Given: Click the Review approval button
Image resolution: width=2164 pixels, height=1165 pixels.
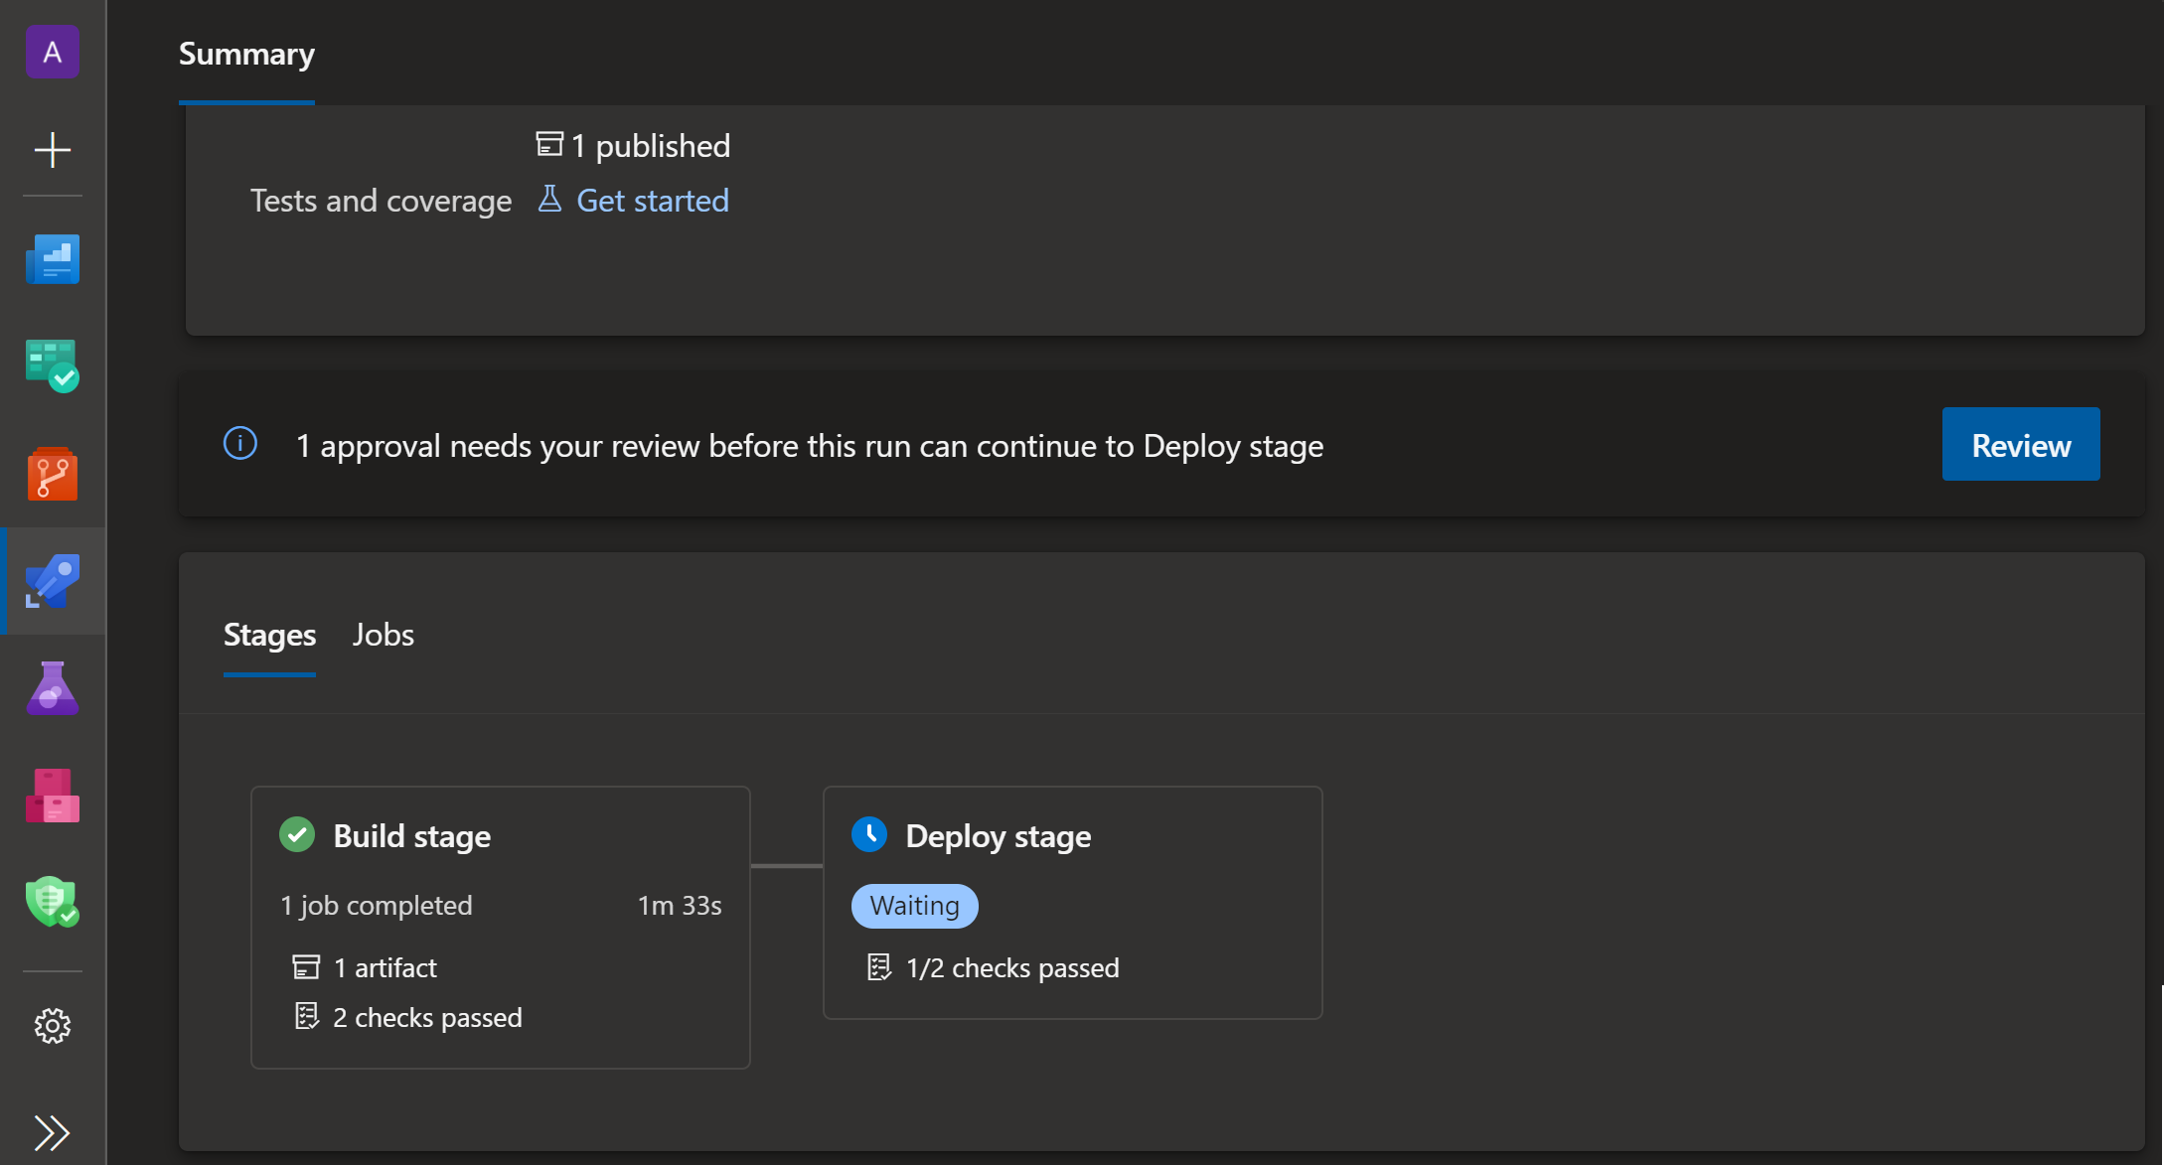Looking at the screenshot, I should pos(2020,445).
